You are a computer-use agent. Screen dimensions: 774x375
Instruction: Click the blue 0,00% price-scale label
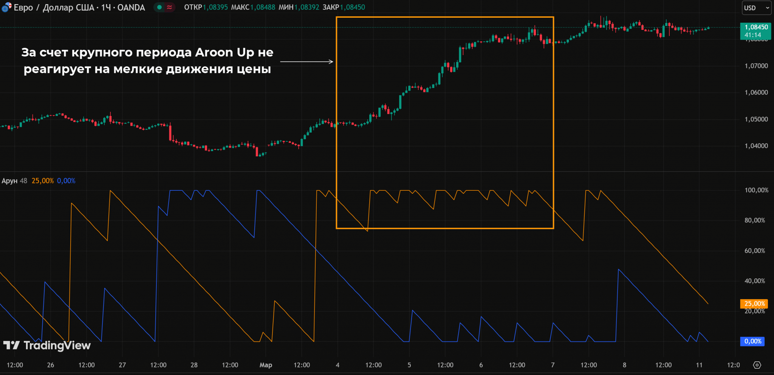[x=752, y=341]
